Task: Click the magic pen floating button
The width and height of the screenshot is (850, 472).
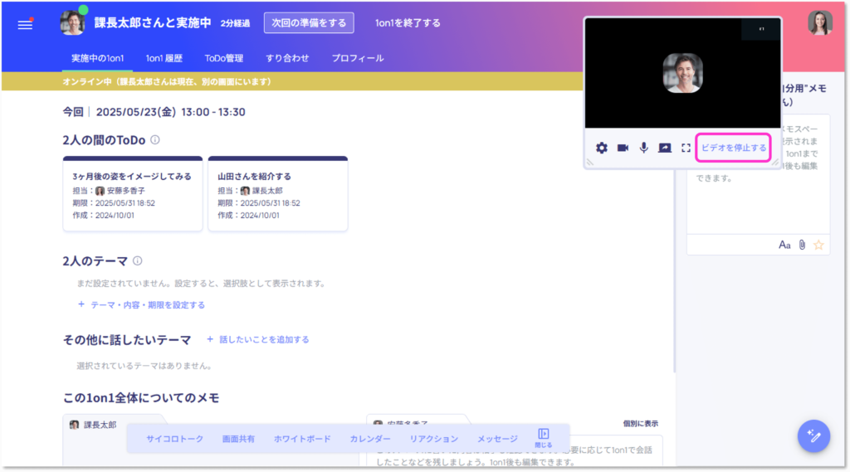Action: 813,436
